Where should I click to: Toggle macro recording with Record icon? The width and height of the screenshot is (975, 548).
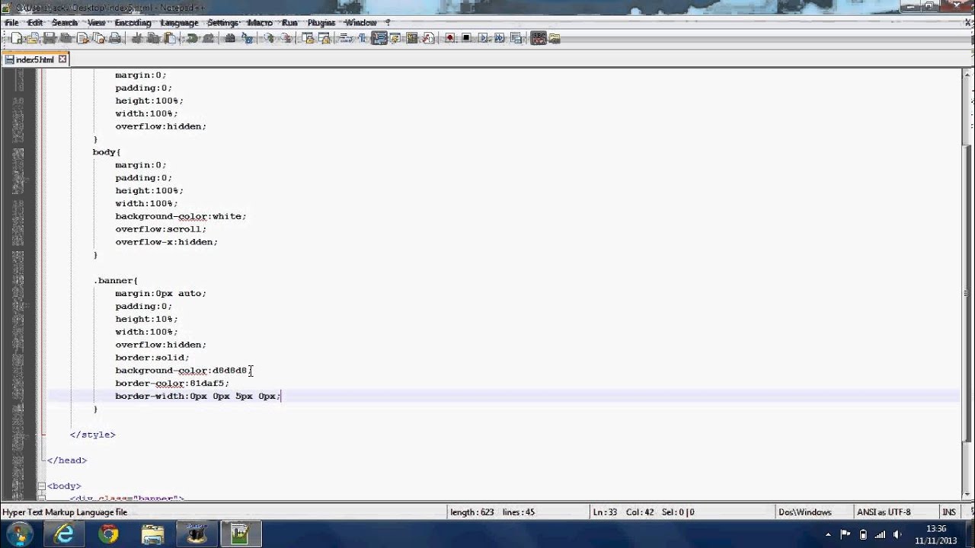point(450,38)
